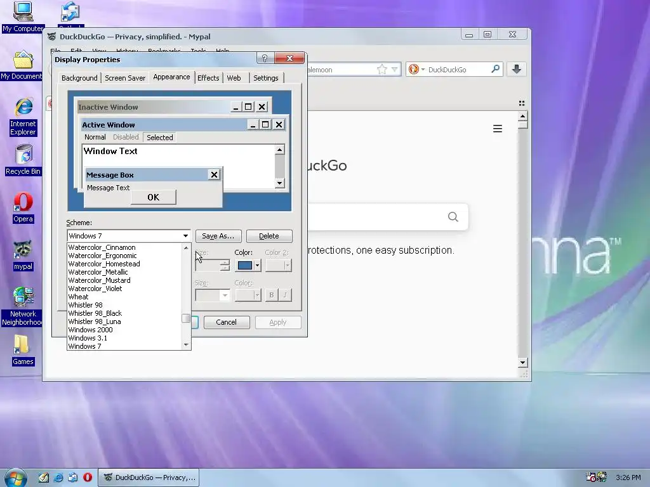
Task: Click the help question mark in Display Properties
Action: (265, 58)
